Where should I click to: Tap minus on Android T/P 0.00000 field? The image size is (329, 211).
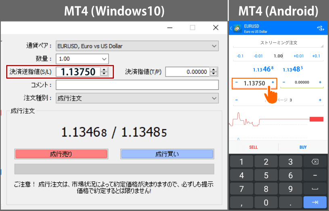click(284, 82)
